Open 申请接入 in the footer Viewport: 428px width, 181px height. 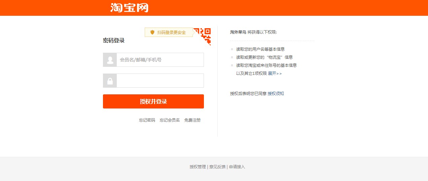[x=237, y=167]
